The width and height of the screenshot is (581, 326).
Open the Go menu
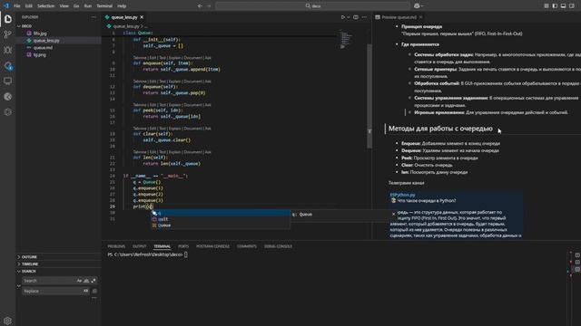76,6
